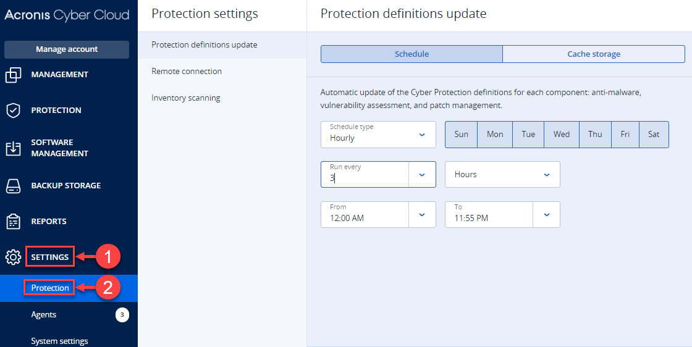The height and width of the screenshot is (347, 692).
Task: Expand the Hours unit dropdown
Action: (502, 175)
